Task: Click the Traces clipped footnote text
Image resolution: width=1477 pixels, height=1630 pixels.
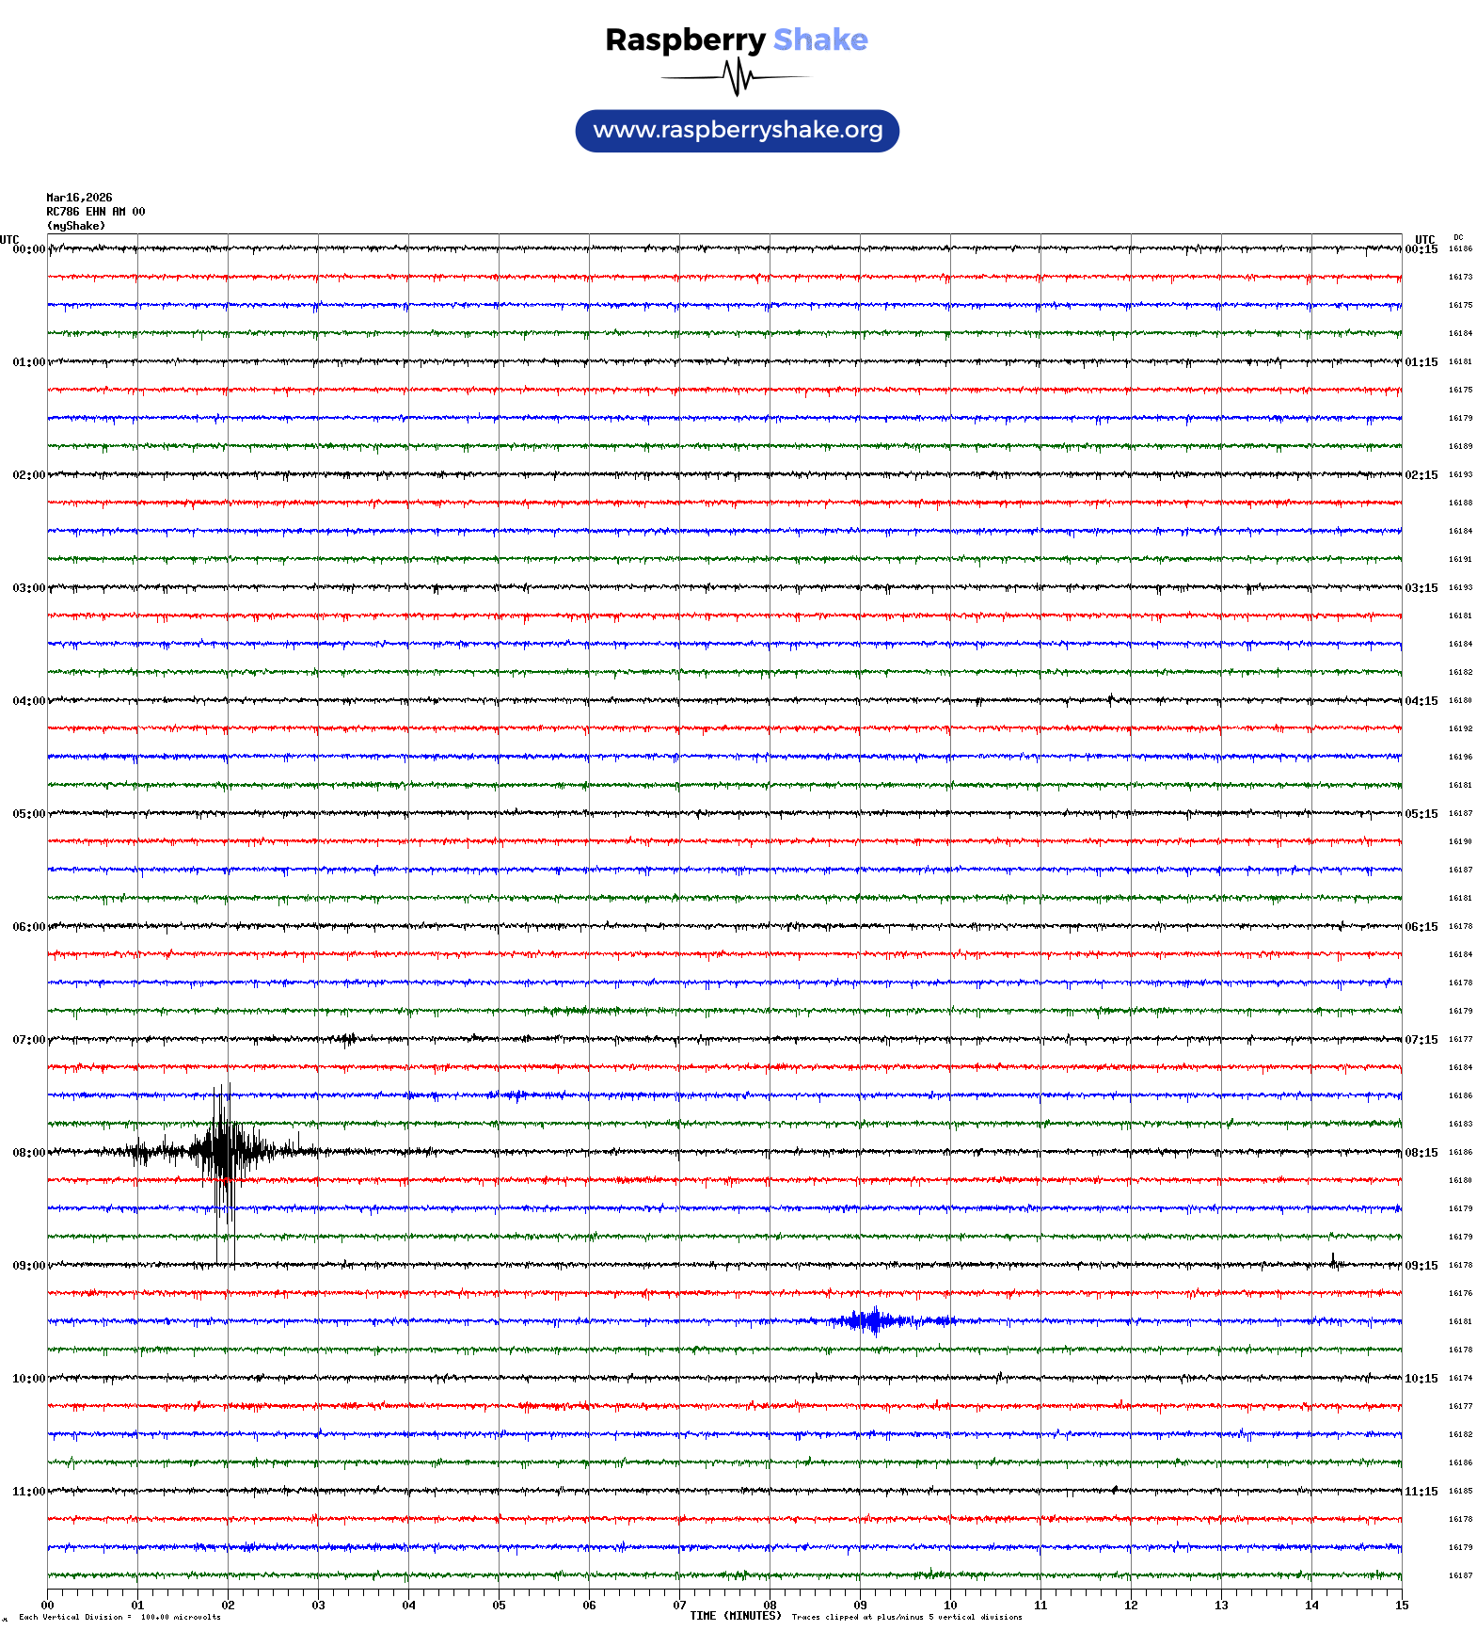Action: (906, 1617)
